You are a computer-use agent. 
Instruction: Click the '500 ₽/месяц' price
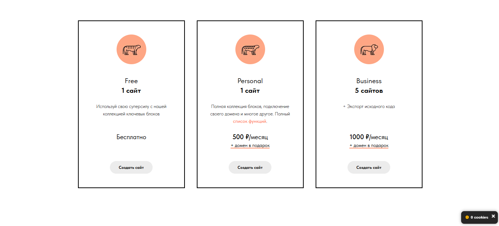[250, 137]
